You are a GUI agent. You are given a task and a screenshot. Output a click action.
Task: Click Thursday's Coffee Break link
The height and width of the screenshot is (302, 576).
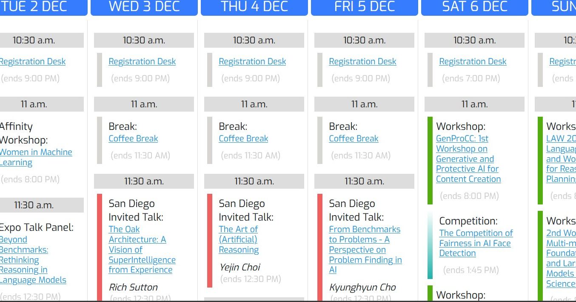click(x=243, y=138)
